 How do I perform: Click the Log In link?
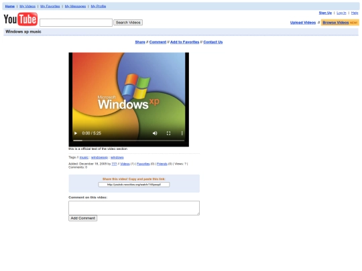point(341,13)
